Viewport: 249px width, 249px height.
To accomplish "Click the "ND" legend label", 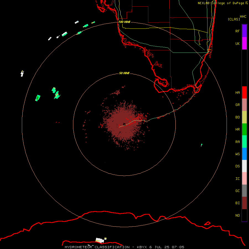I will pos(237,215).
